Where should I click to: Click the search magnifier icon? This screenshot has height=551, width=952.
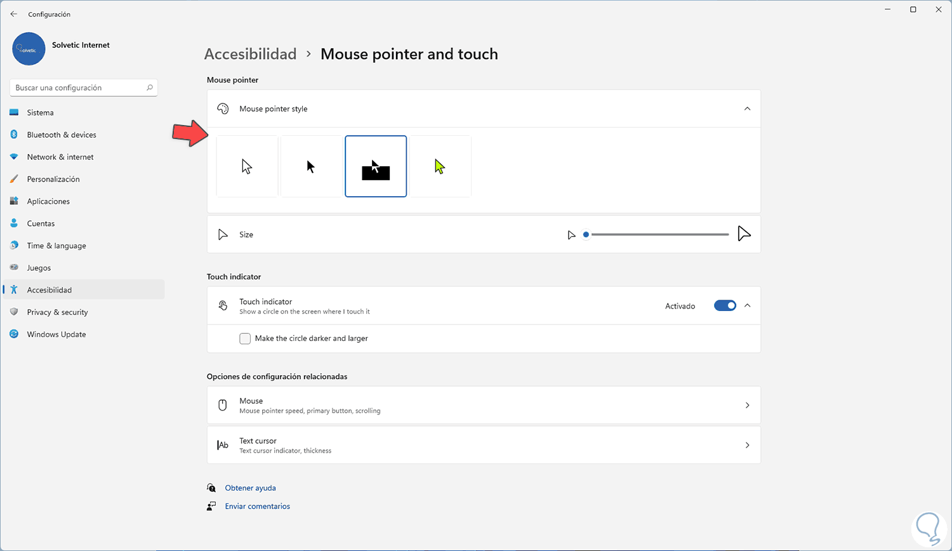pyautogui.click(x=150, y=88)
